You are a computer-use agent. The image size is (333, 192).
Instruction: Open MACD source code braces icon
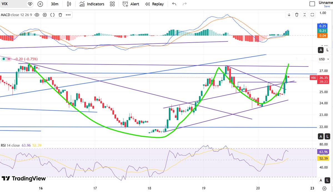[x=52, y=15]
